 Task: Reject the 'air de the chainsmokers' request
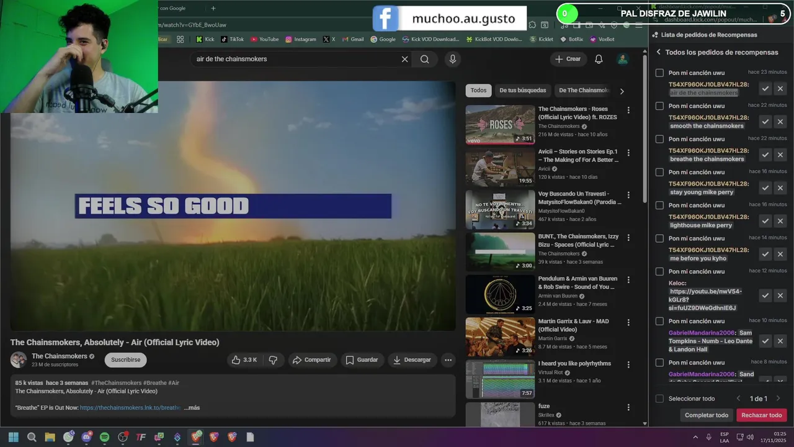[780, 89]
